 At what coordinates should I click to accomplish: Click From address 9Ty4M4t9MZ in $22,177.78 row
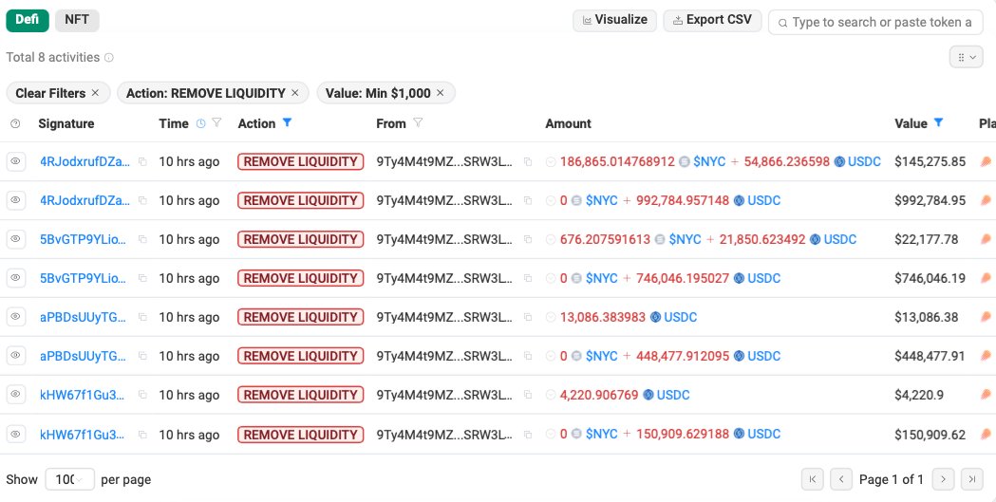point(444,239)
